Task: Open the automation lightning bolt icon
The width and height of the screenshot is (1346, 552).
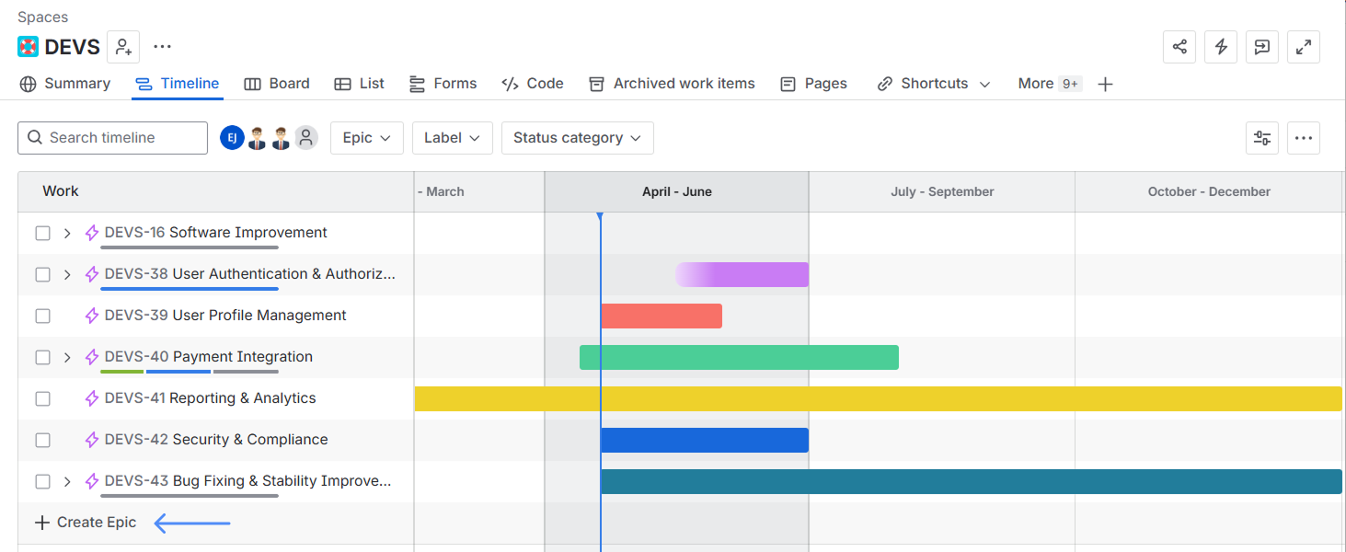Action: tap(1221, 47)
